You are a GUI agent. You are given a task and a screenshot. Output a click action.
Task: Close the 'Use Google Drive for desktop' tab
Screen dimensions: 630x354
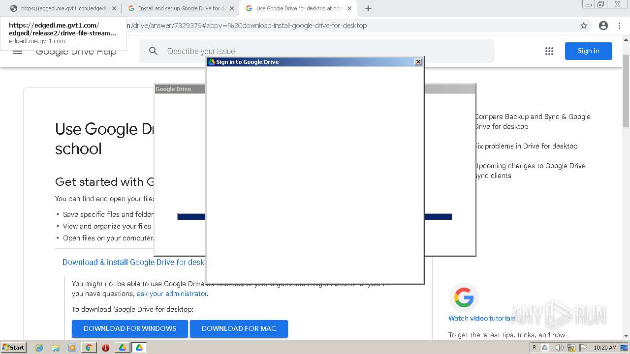click(x=349, y=8)
